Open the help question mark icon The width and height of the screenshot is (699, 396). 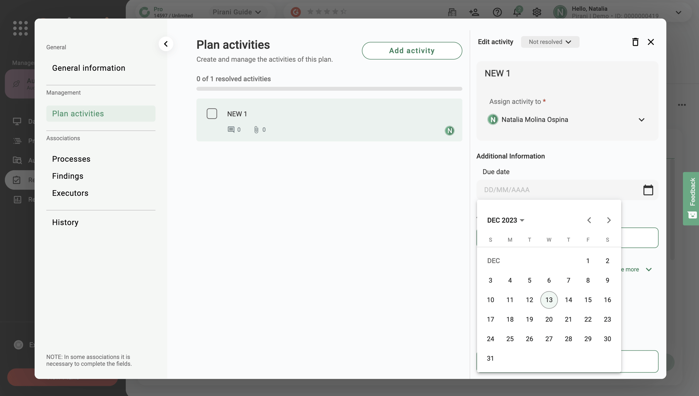click(x=497, y=12)
